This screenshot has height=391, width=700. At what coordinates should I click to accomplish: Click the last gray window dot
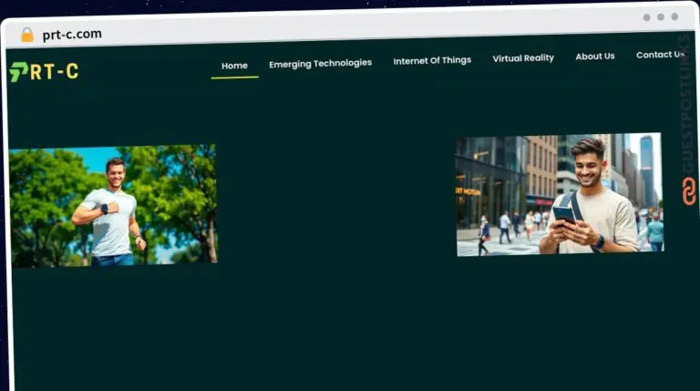pos(674,16)
